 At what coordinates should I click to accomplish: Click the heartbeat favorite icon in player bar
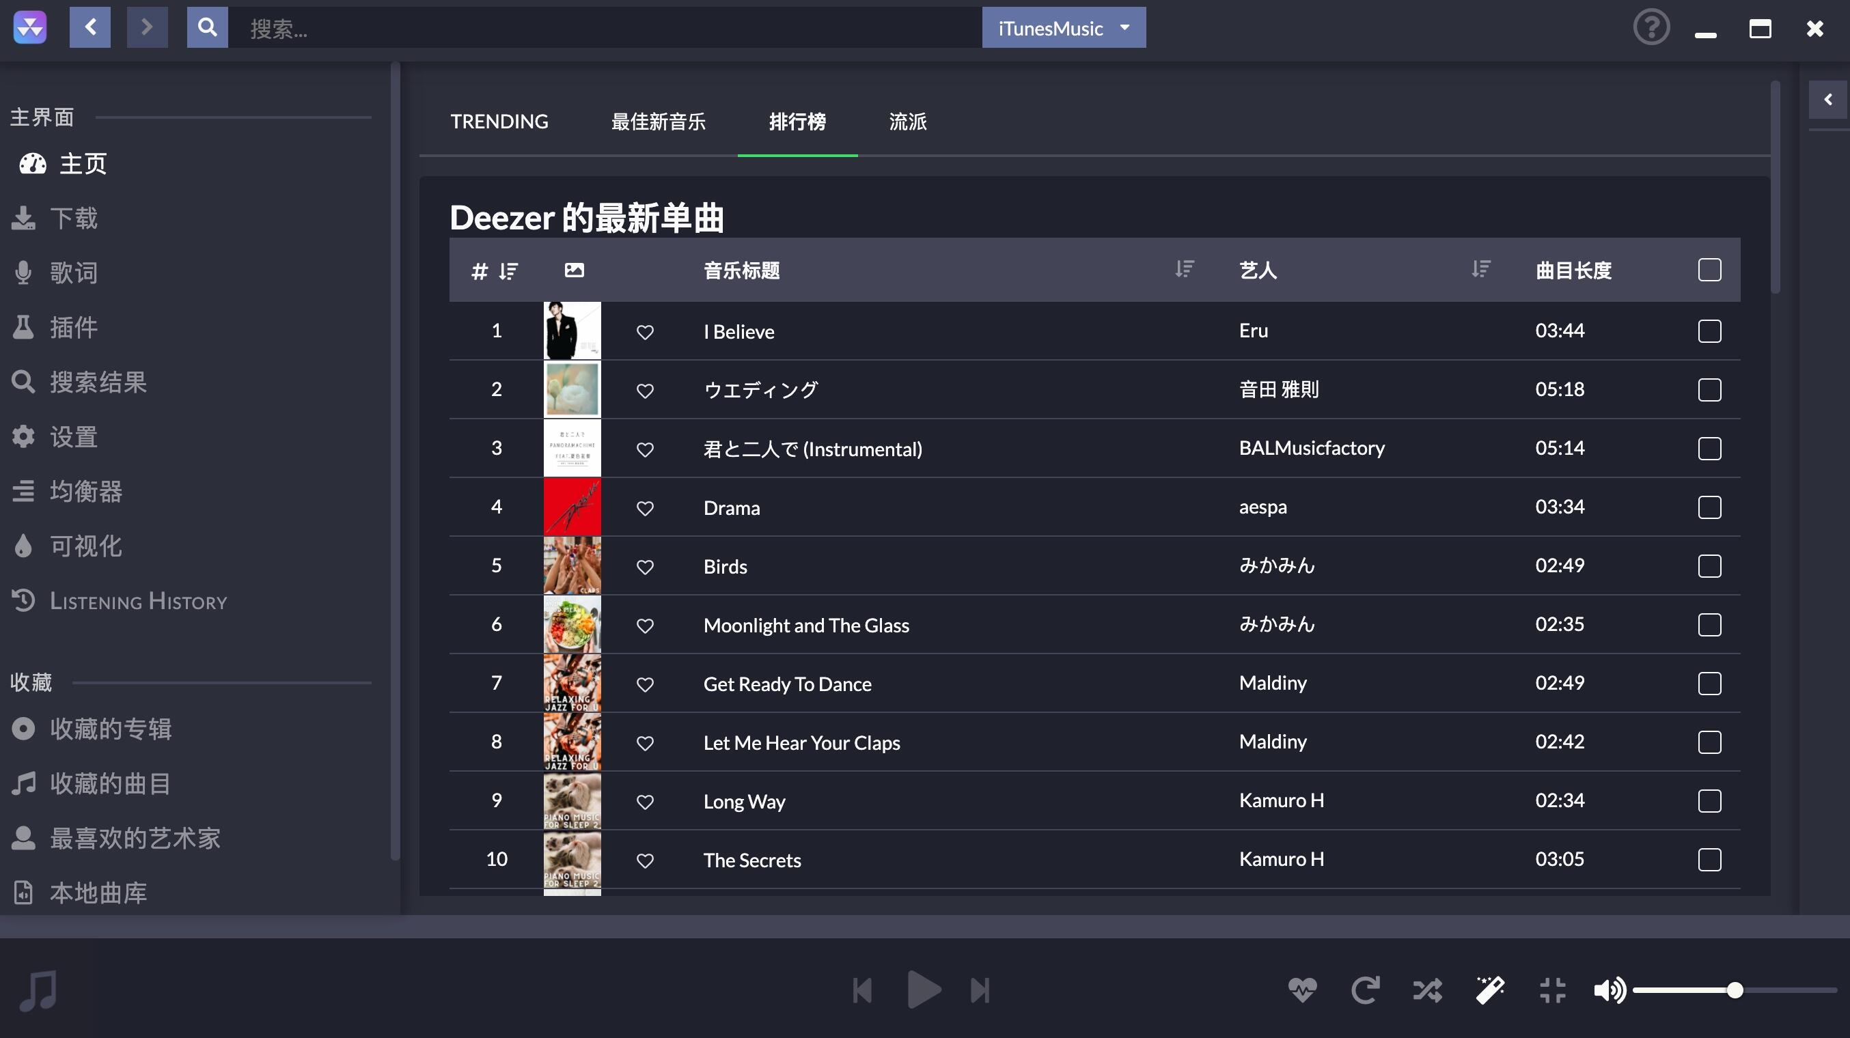pyautogui.click(x=1302, y=990)
